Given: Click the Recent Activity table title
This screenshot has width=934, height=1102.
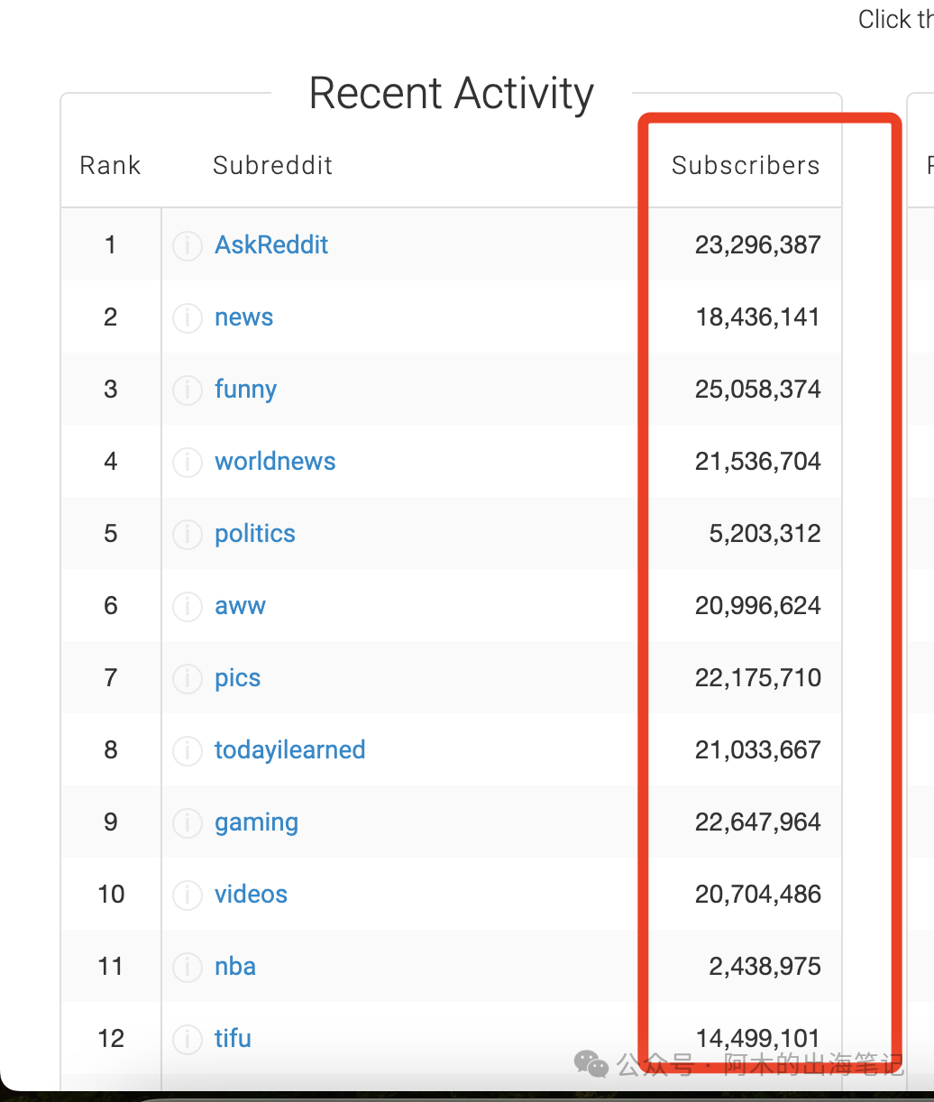Looking at the screenshot, I should 451,94.
